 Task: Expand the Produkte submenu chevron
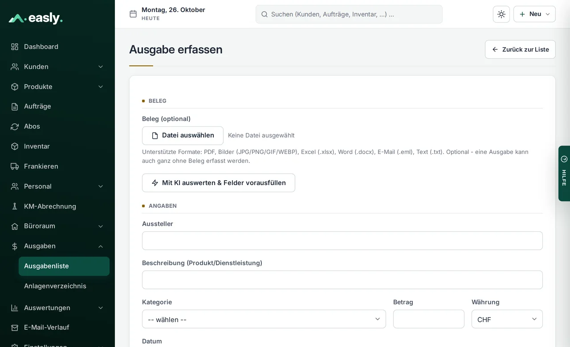tap(101, 87)
